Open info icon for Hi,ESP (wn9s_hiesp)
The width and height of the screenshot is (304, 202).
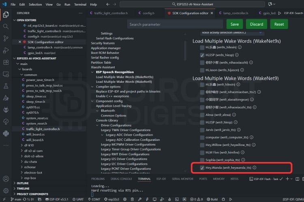(x=237, y=55)
